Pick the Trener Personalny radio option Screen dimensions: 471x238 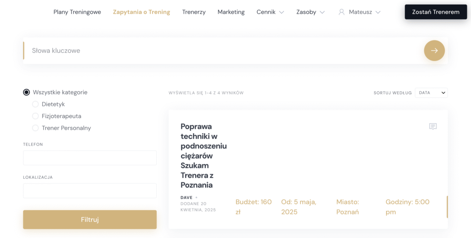coord(35,128)
